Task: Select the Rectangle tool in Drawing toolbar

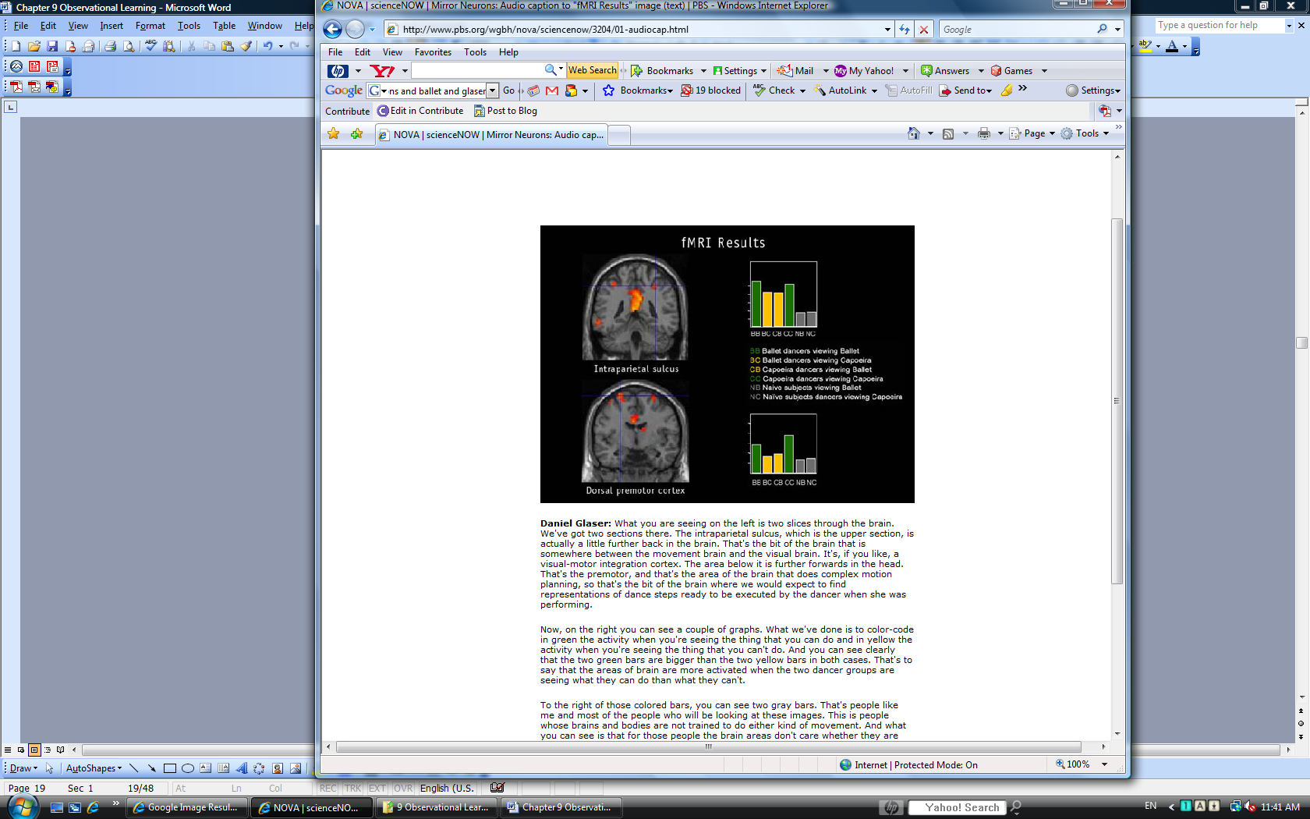Action: (x=169, y=768)
